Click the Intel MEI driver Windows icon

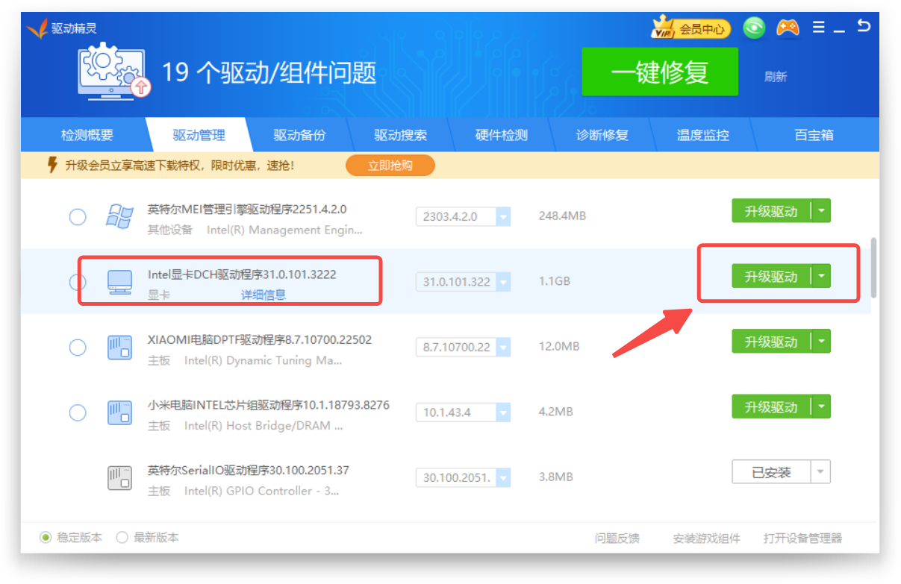tap(119, 217)
